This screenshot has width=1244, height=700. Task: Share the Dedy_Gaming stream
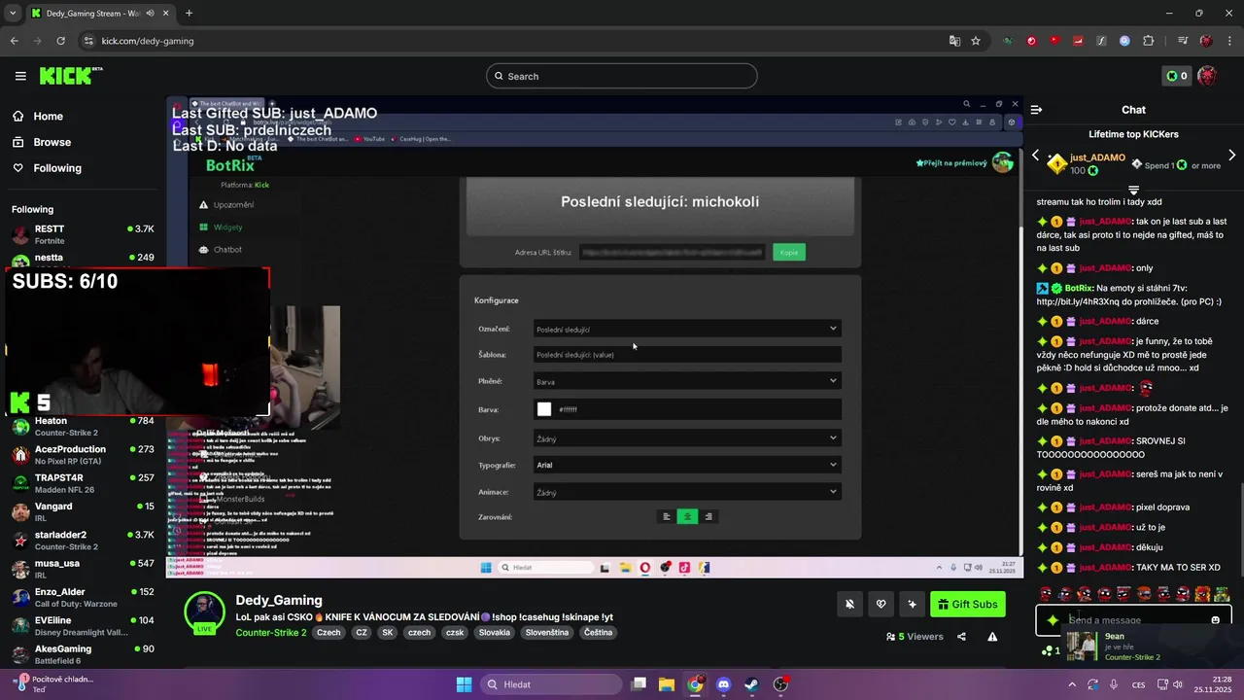961,637
